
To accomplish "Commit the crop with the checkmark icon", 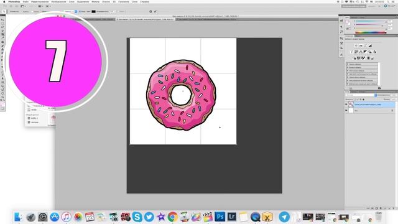I will coord(155,11).
